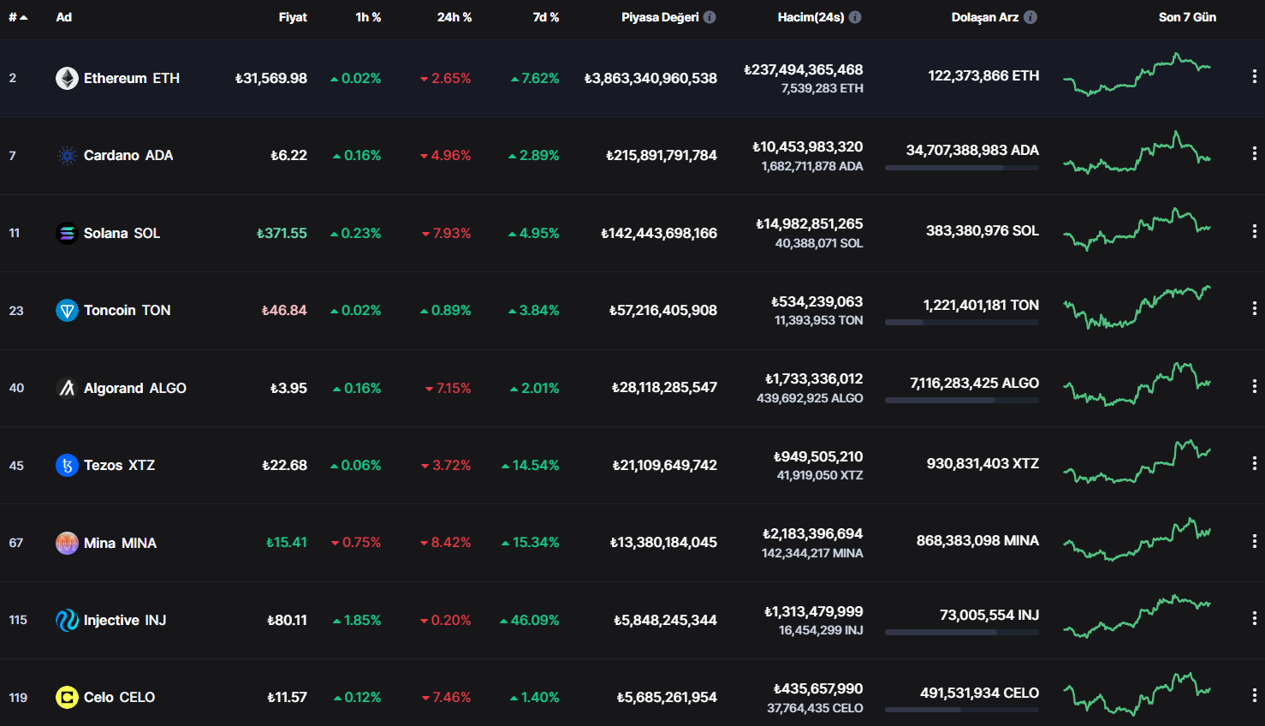The height and width of the screenshot is (726, 1265).
Task: Open the three-dot menu for Tezos row
Action: (1255, 463)
